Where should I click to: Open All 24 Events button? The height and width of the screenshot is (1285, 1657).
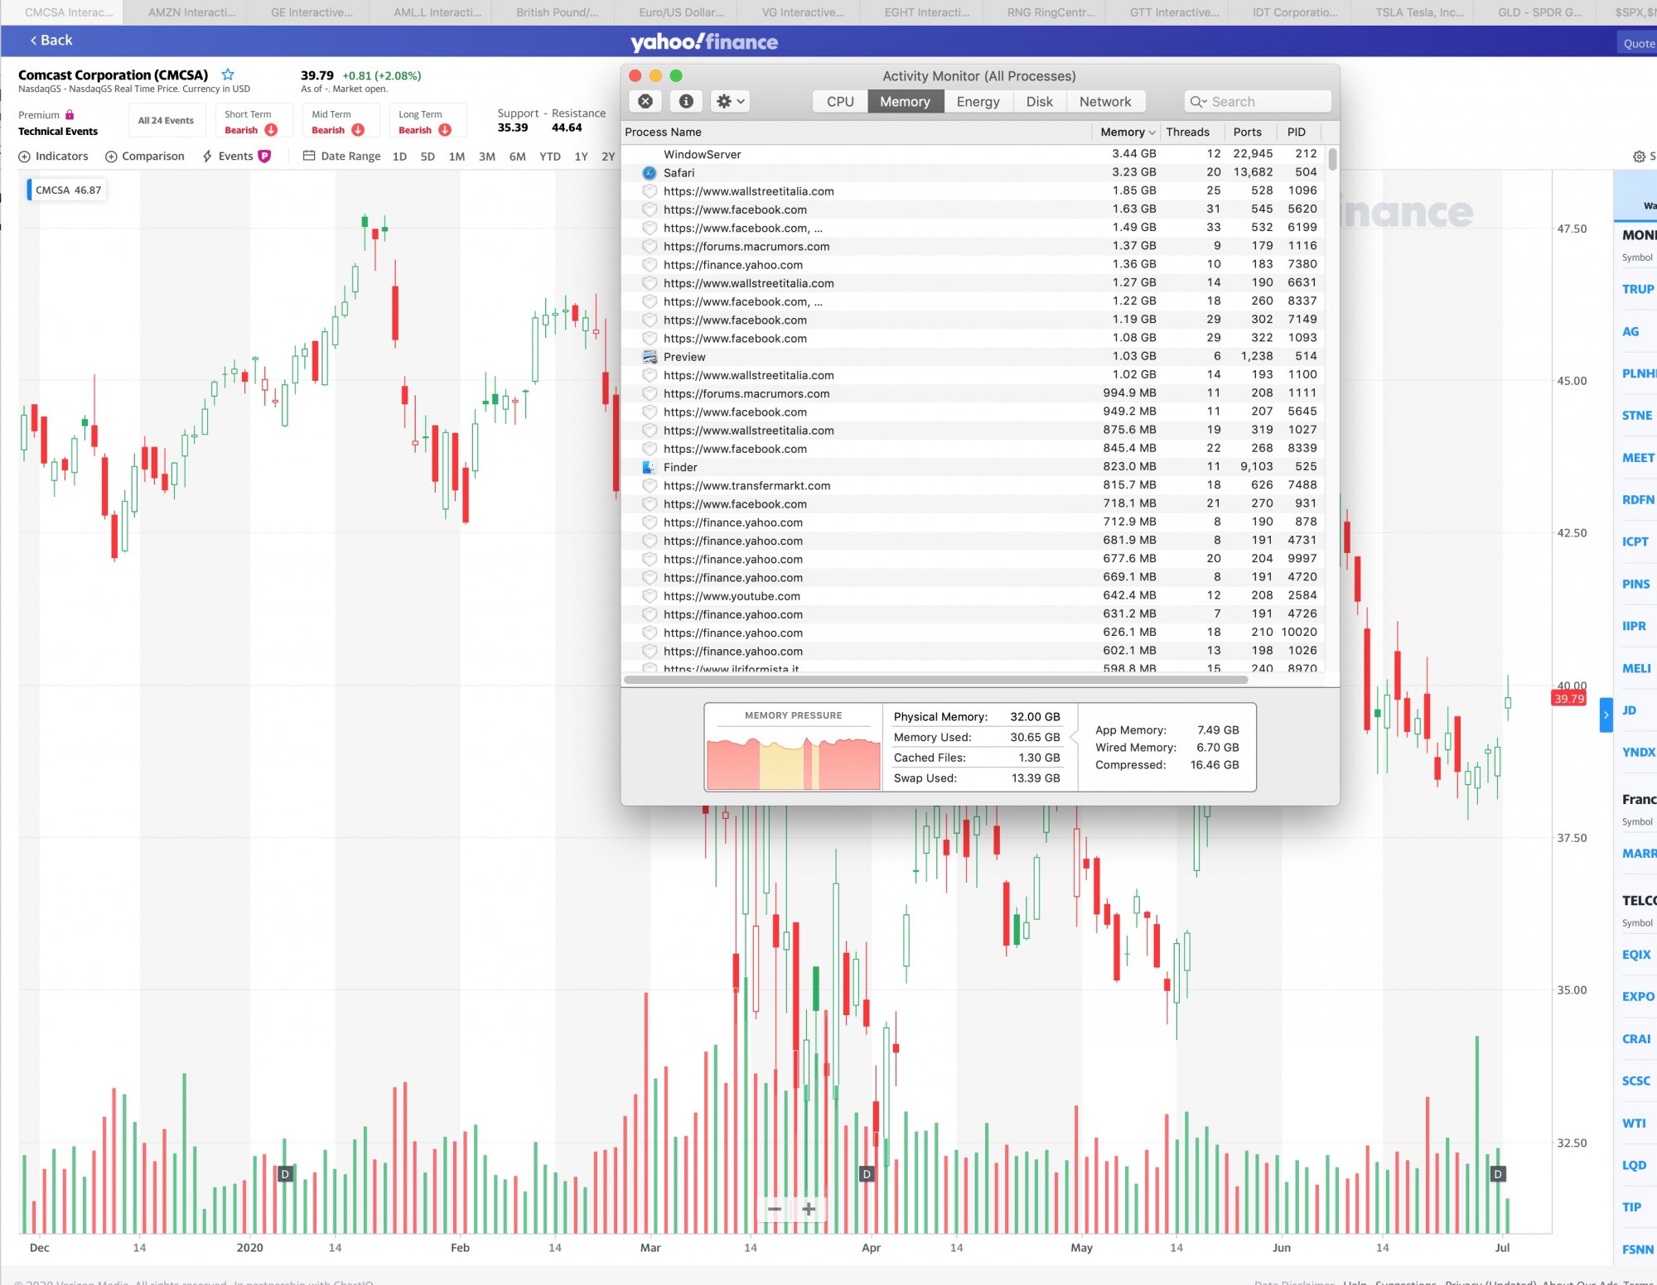coord(166,120)
